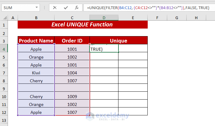The height and width of the screenshot is (126, 215).
Task: Click the Product Name header cell
Action: click(36, 41)
